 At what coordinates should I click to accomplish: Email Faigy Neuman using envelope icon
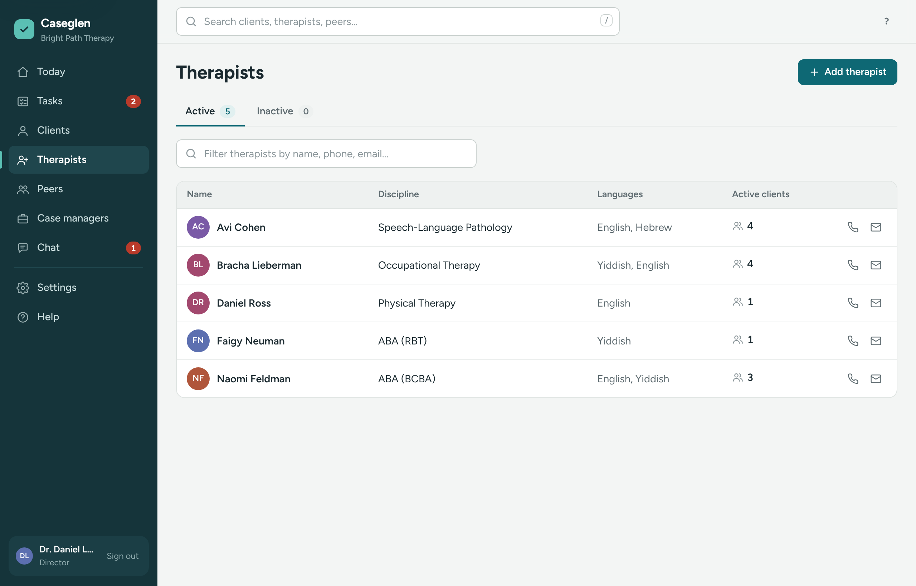876,341
